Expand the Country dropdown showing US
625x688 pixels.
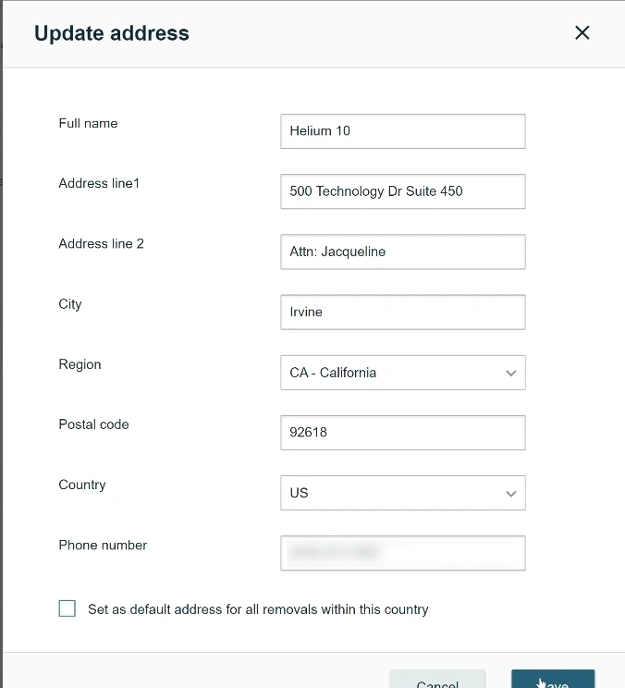402,493
